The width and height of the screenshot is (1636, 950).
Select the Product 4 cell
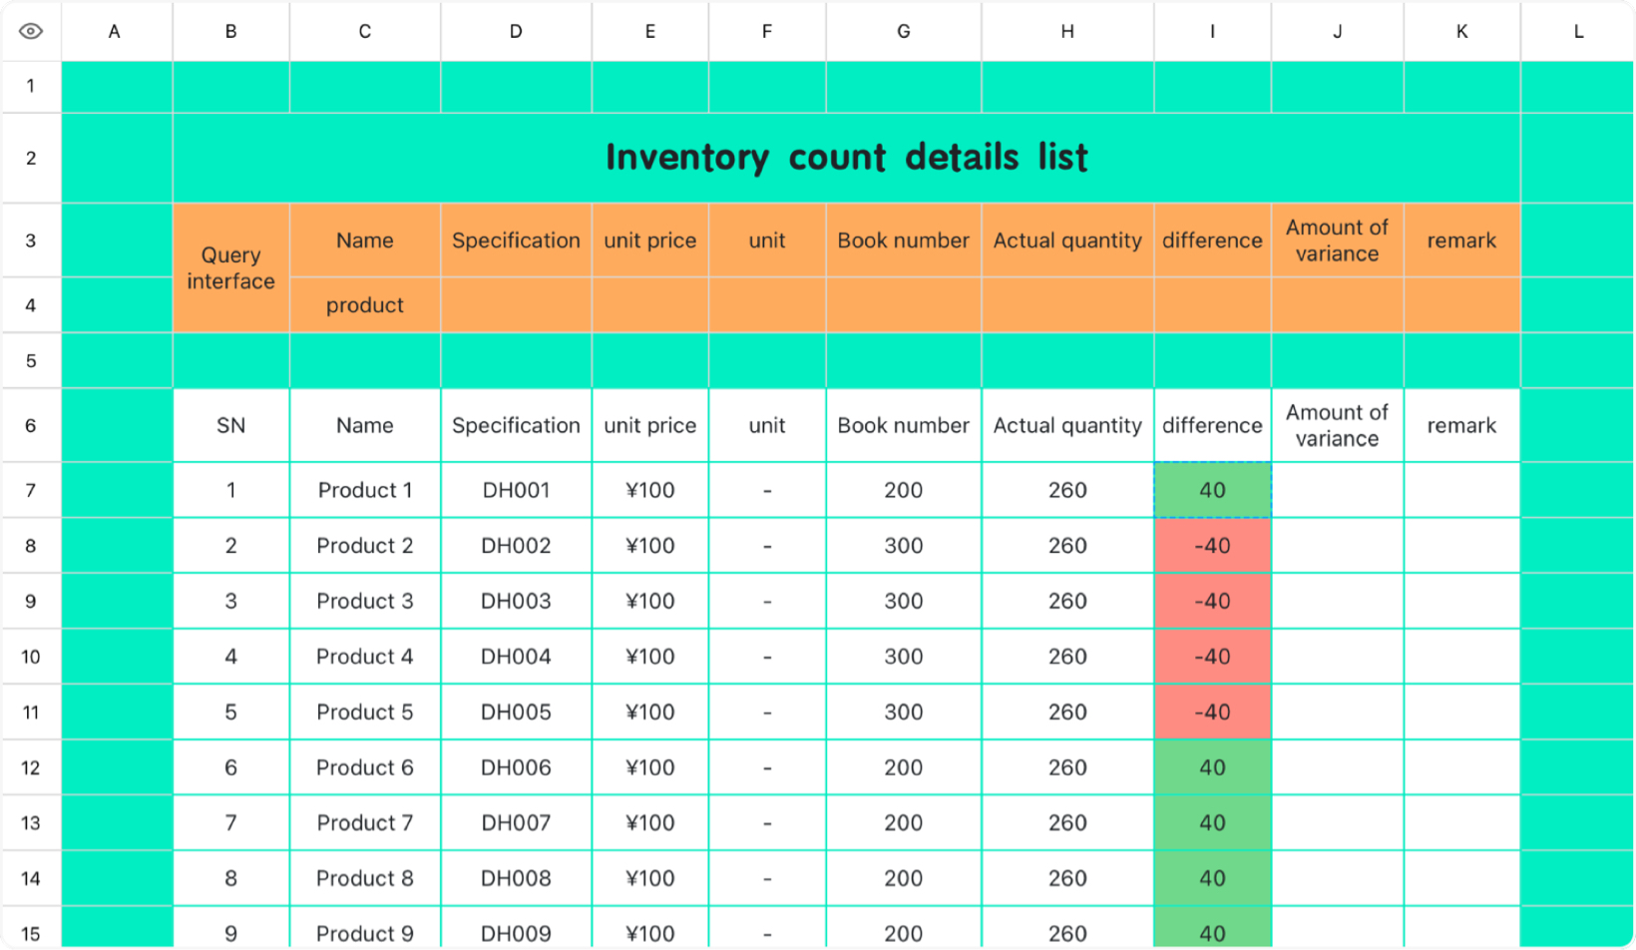(365, 657)
